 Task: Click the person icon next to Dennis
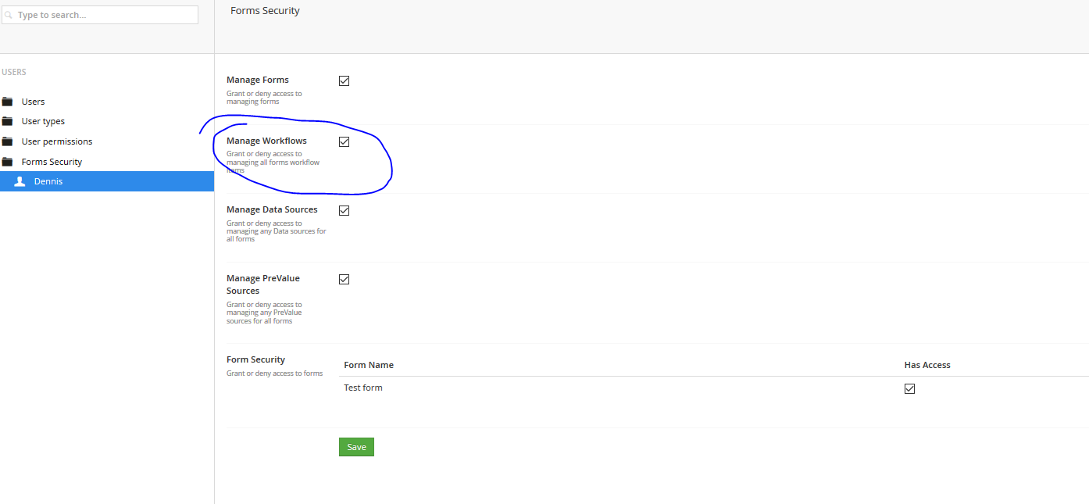click(20, 181)
